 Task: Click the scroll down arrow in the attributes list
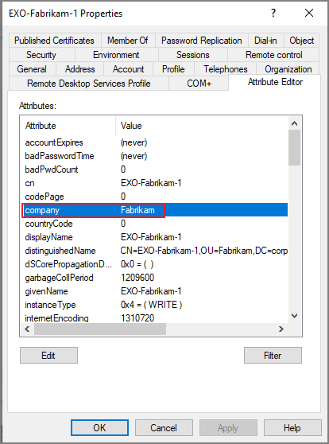coord(295,316)
